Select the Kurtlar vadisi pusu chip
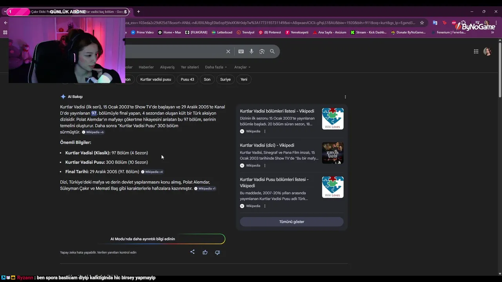This screenshot has width=502, height=282. coord(156,80)
